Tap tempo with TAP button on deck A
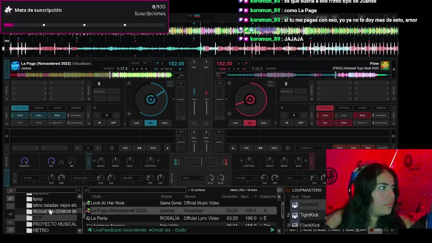 point(145,63)
